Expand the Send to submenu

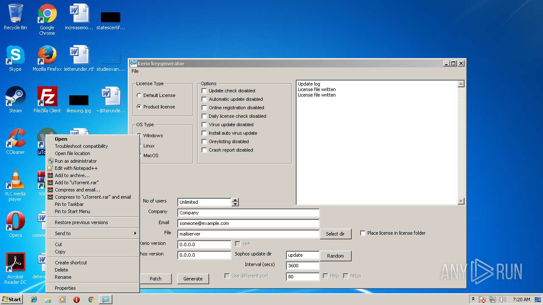(x=92, y=233)
